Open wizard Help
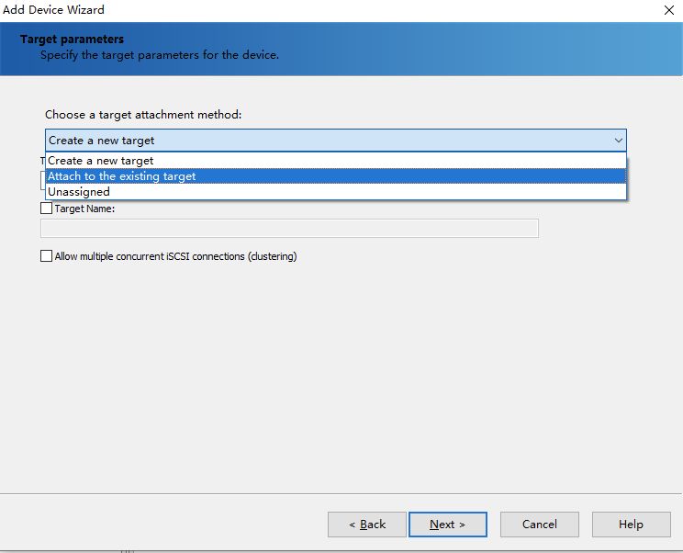This screenshot has height=553, width=683. click(632, 525)
